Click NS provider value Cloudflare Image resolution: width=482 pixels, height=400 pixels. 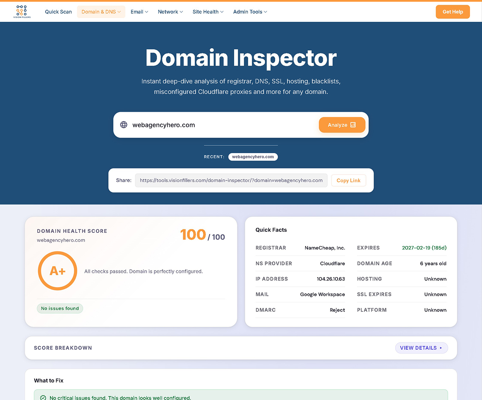click(332, 263)
